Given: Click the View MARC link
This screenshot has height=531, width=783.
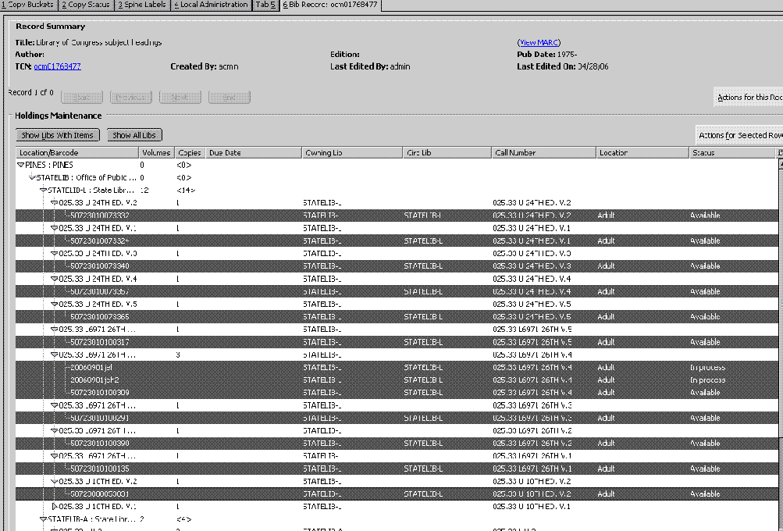Looking at the screenshot, I should click(x=539, y=42).
